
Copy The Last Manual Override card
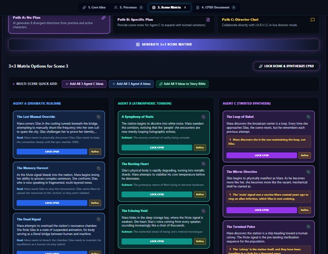click(x=98, y=117)
